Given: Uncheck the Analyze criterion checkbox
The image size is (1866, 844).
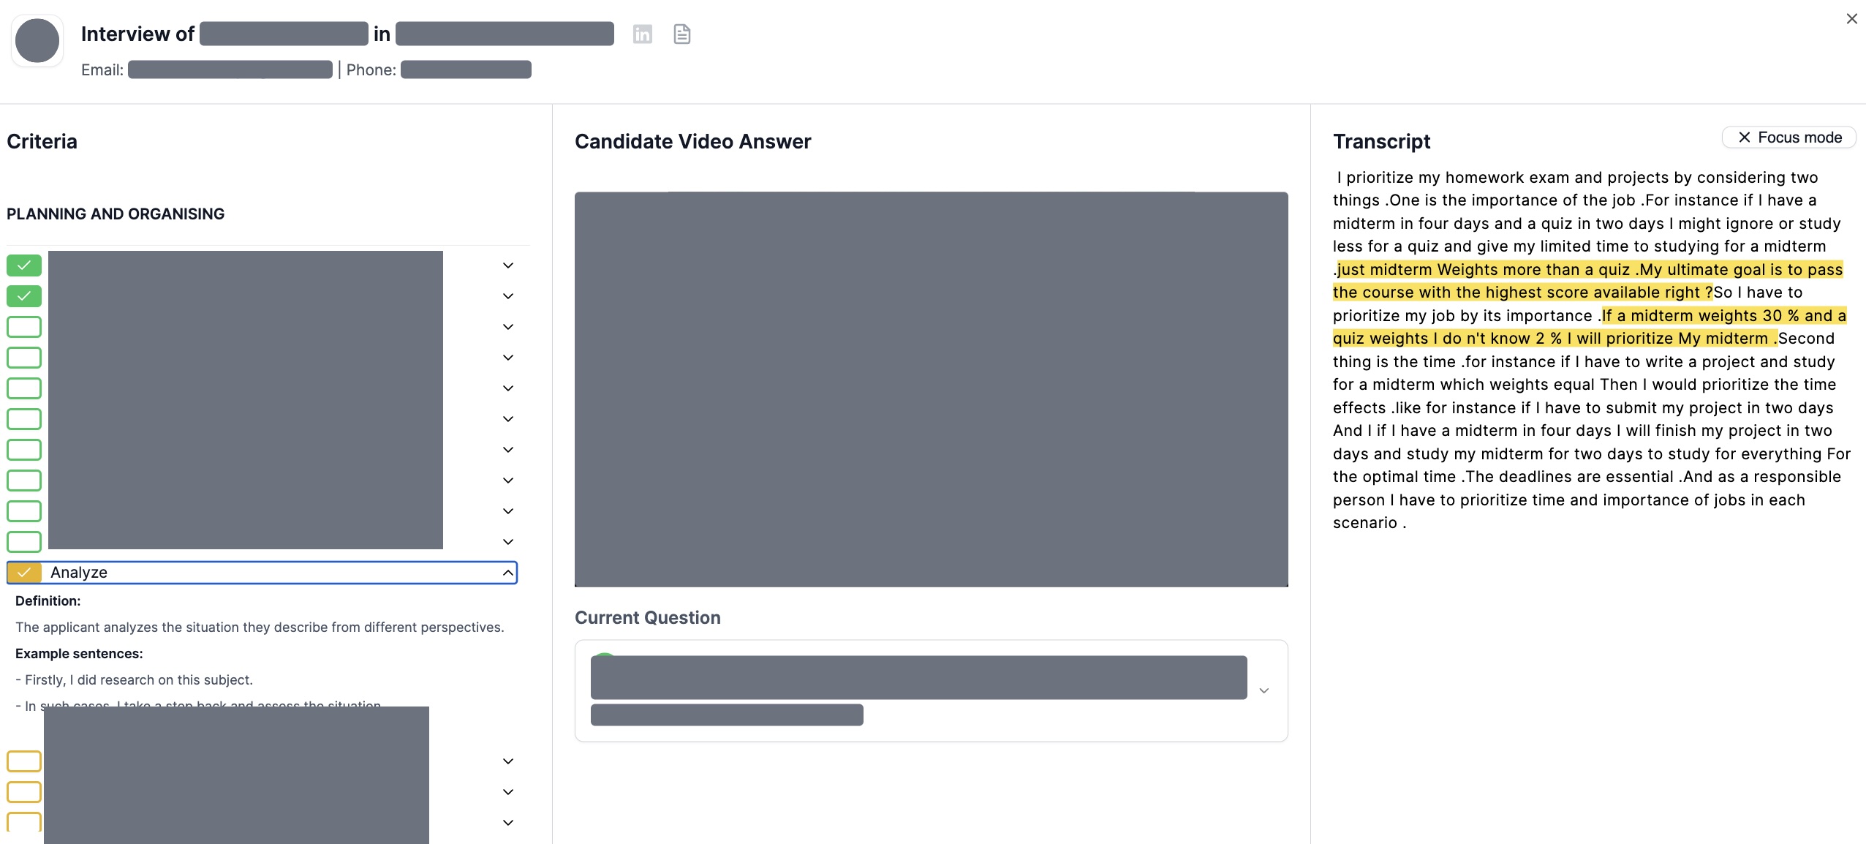Looking at the screenshot, I should 26,572.
